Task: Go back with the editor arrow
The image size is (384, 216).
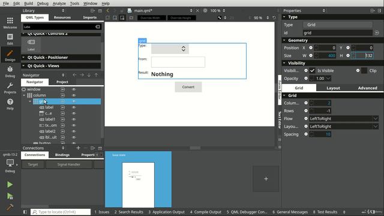Action: pyautogui.click(x=108, y=11)
